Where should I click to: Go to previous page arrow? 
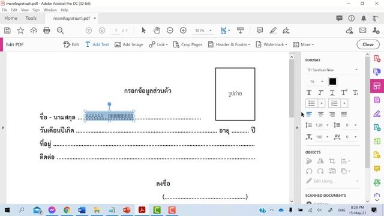(89, 31)
